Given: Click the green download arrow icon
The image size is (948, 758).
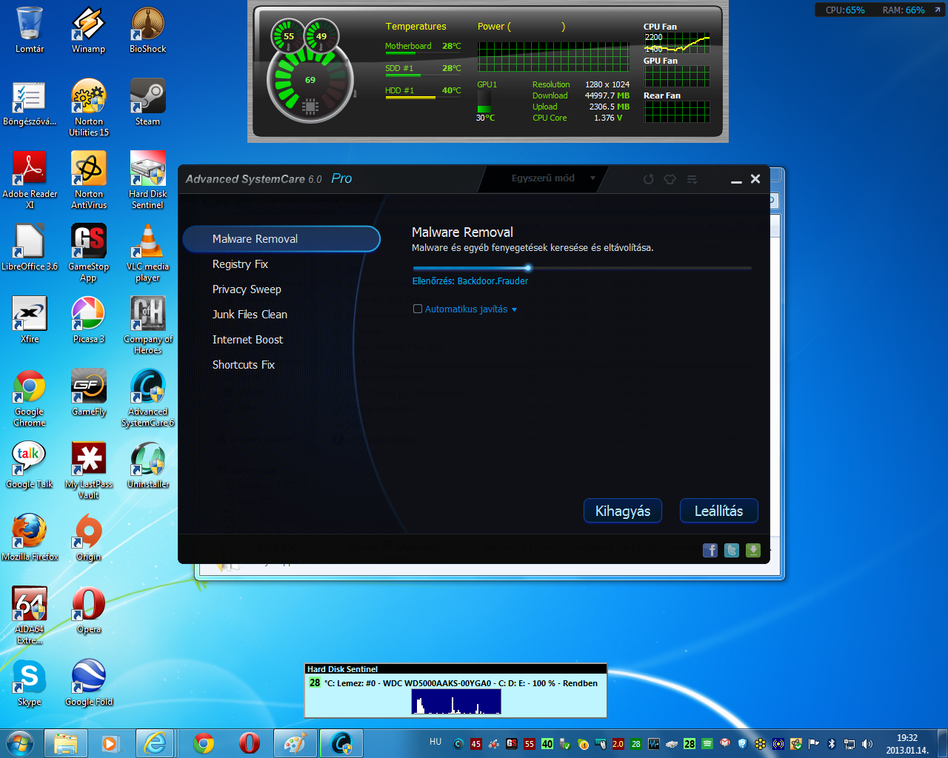Looking at the screenshot, I should [x=753, y=550].
